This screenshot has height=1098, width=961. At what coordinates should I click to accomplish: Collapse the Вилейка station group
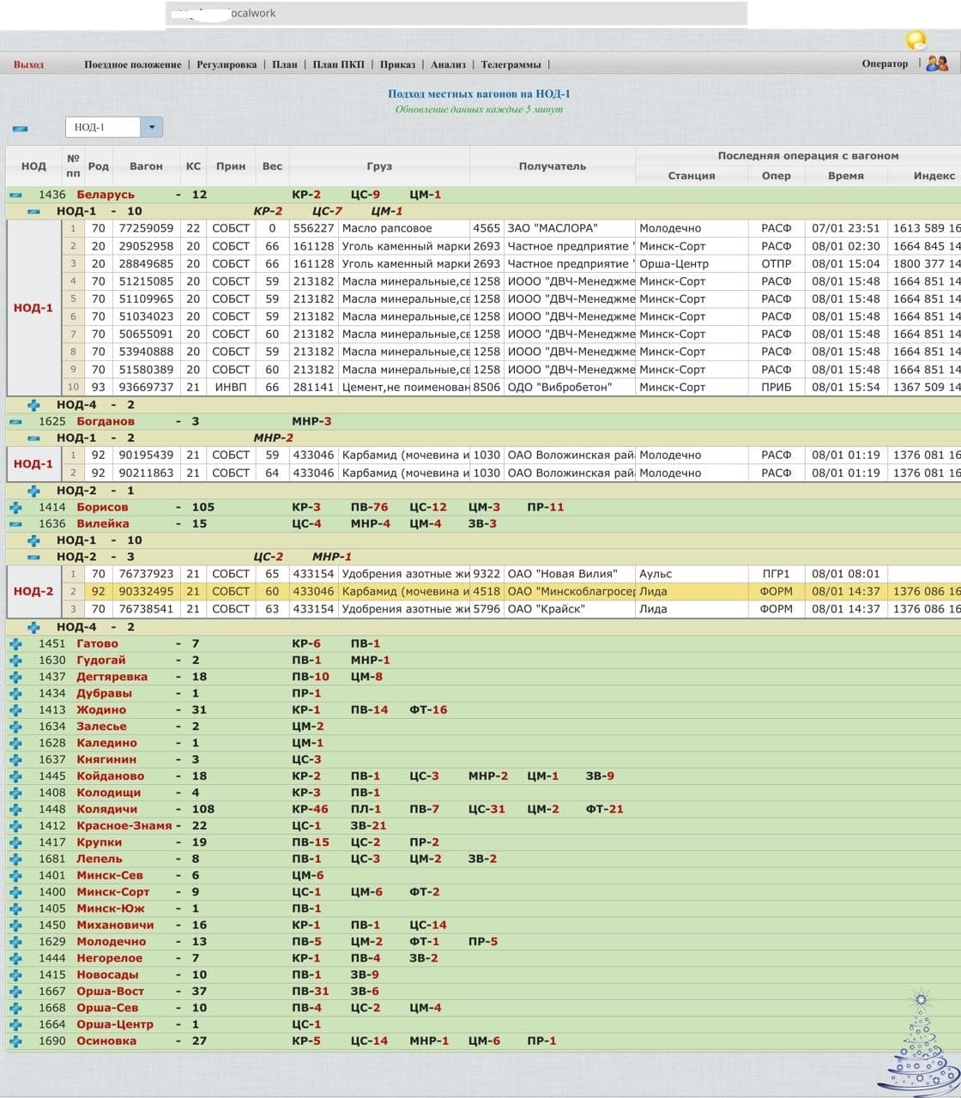(x=15, y=523)
